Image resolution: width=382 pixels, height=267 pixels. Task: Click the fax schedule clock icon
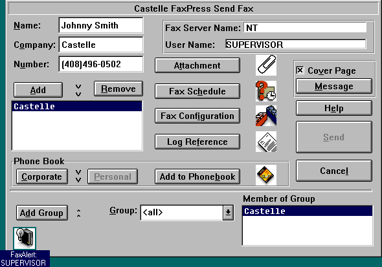point(266,91)
